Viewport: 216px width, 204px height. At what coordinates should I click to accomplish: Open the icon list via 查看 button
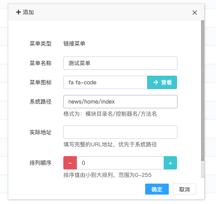pos(162,82)
